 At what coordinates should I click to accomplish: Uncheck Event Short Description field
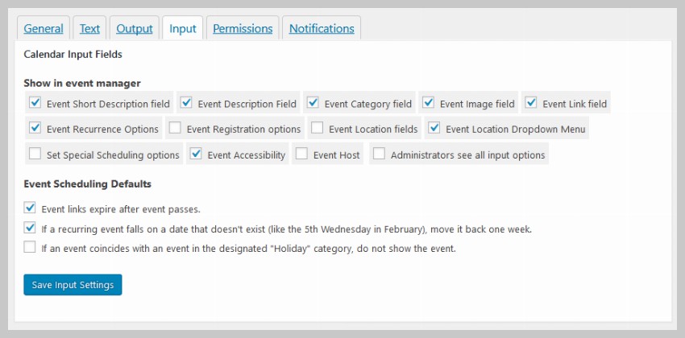(x=35, y=103)
